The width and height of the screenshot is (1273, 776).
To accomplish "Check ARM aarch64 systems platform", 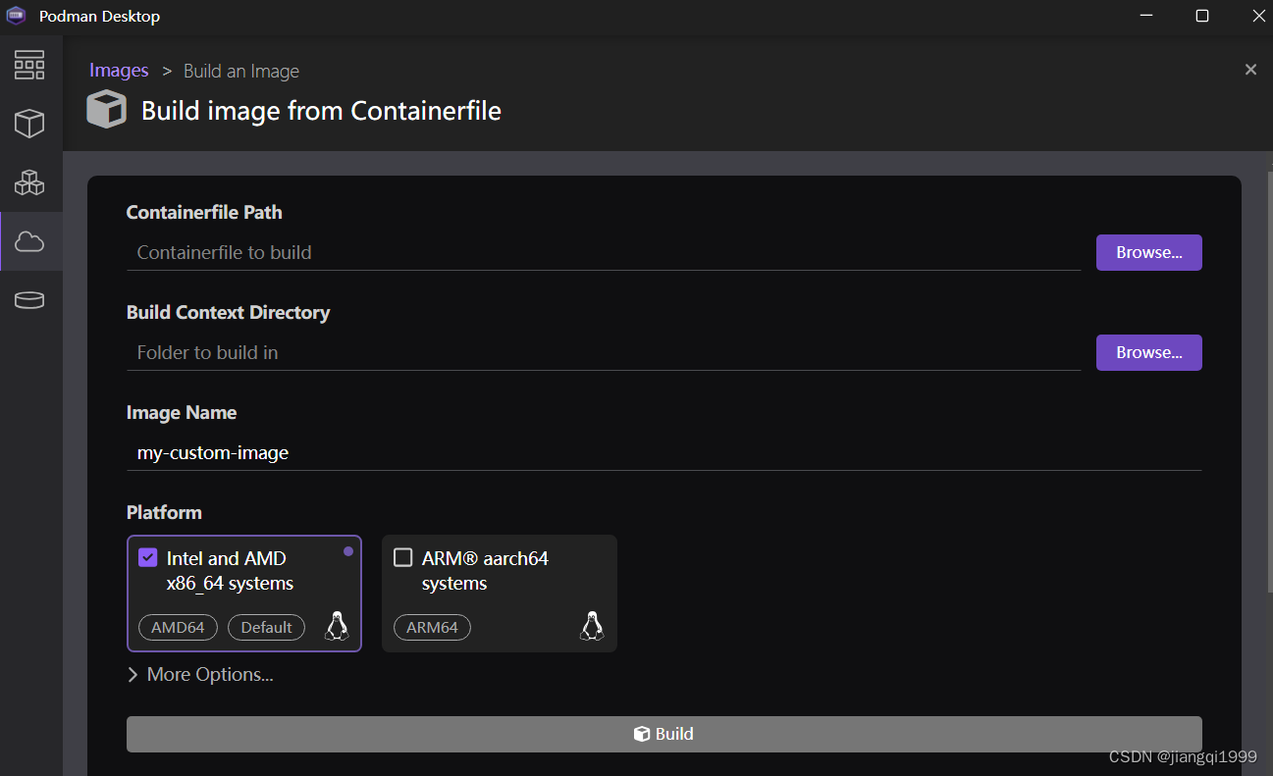I will [402, 557].
